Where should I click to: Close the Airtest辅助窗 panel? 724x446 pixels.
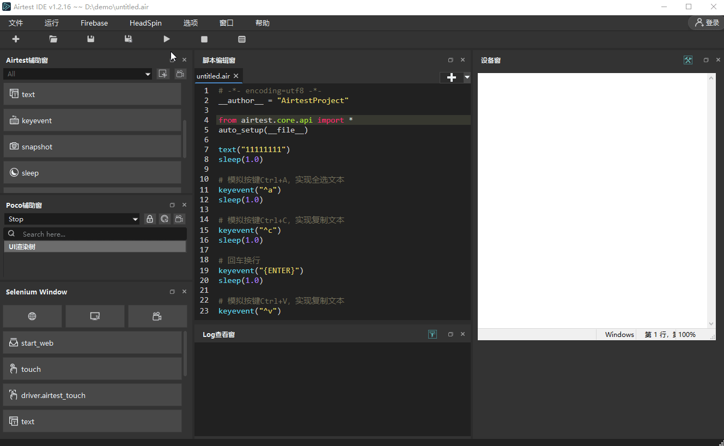184,60
